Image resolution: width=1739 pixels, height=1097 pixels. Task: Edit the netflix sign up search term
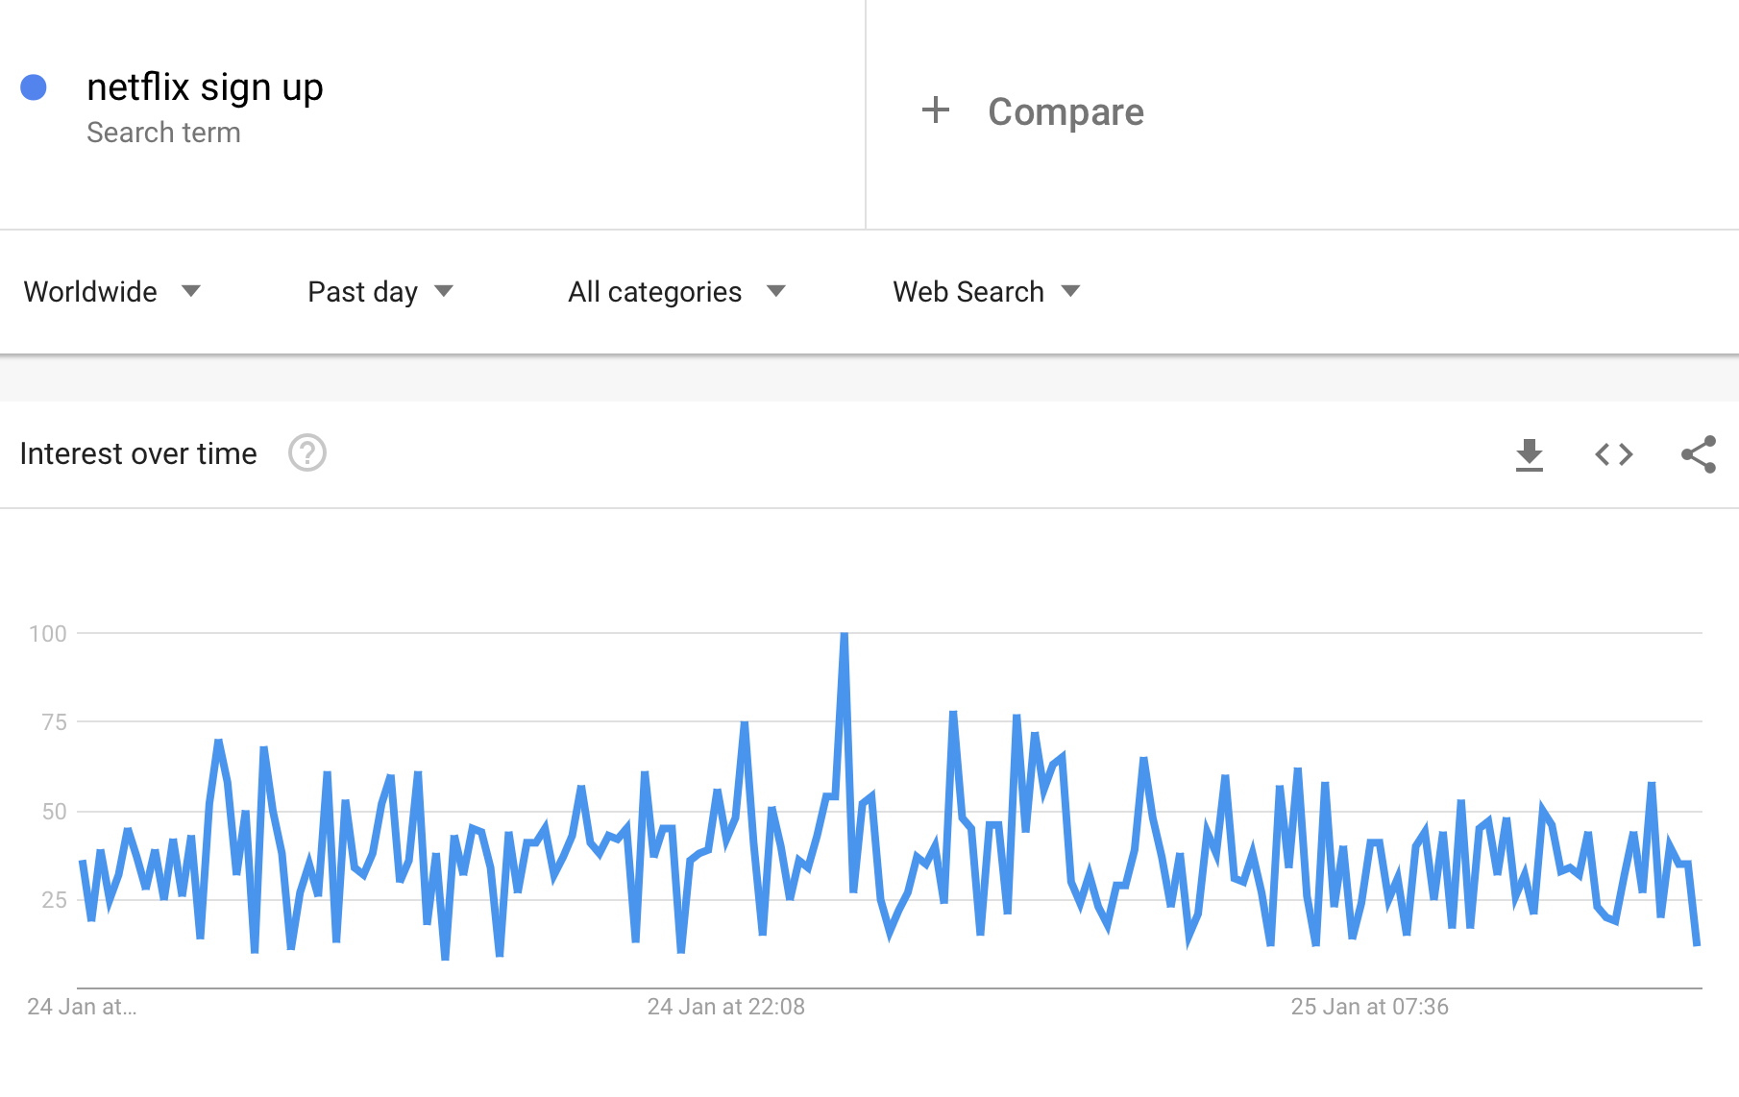click(205, 87)
